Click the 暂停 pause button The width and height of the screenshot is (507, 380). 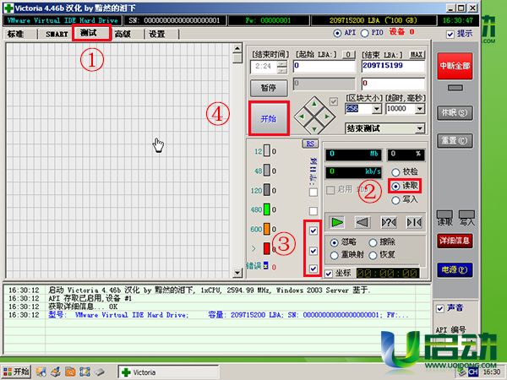click(269, 88)
